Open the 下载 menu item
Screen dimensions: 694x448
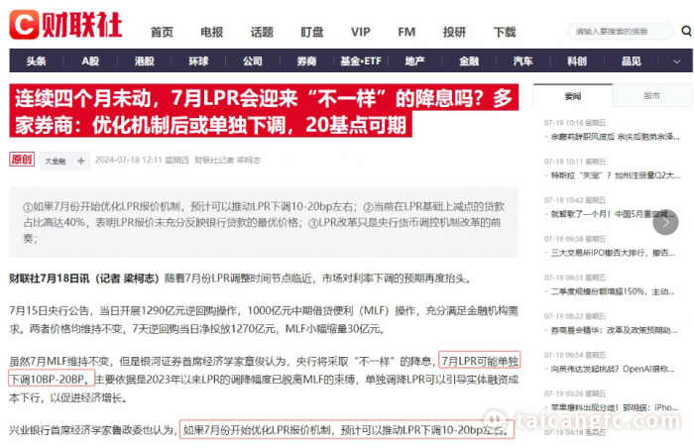click(x=505, y=32)
